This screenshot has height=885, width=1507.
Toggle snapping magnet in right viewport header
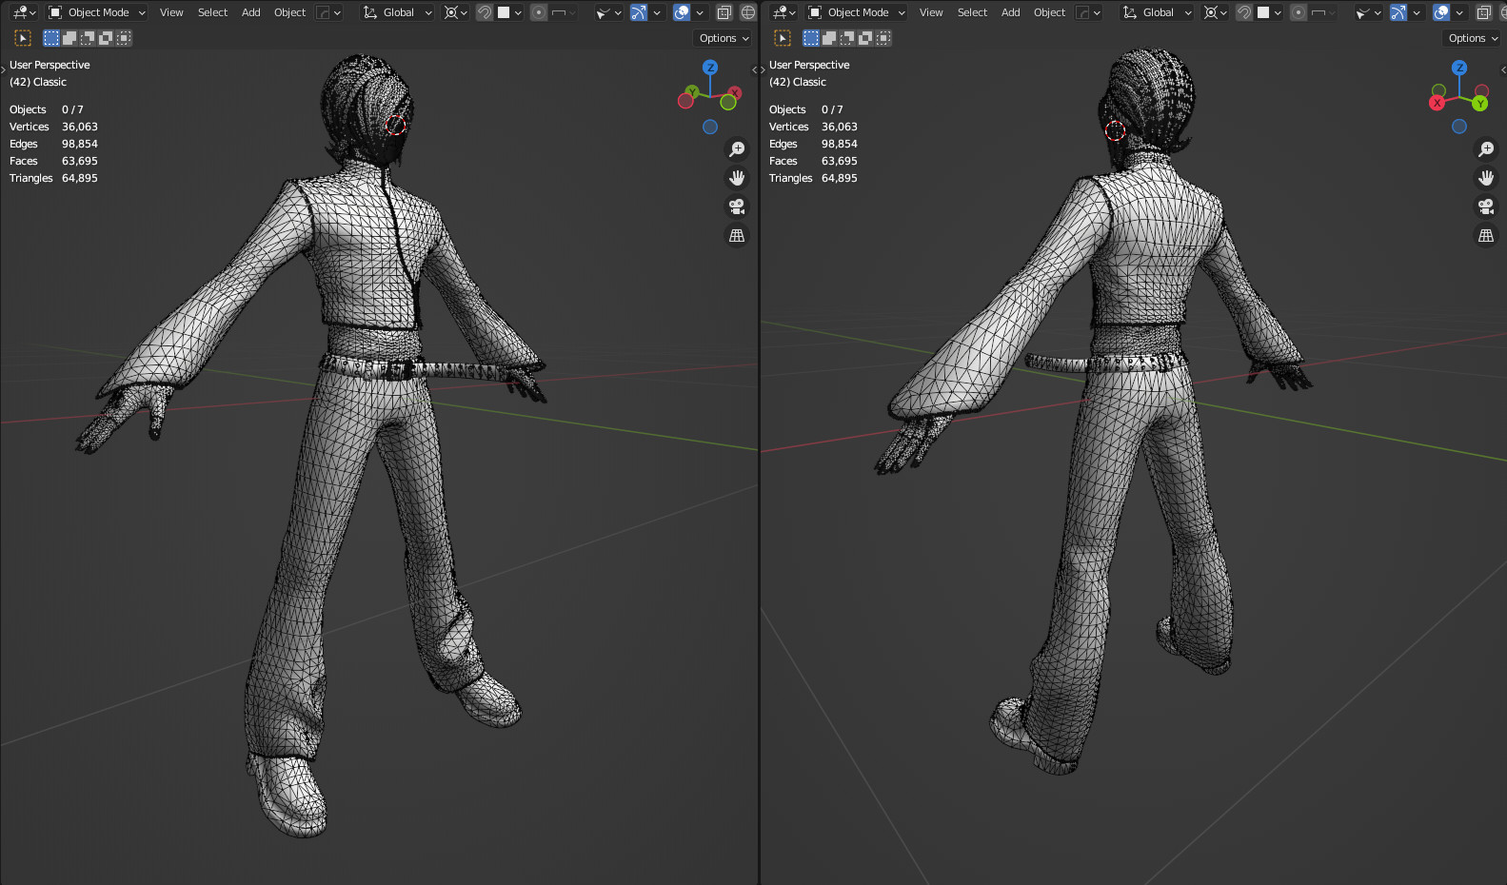tap(1244, 12)
